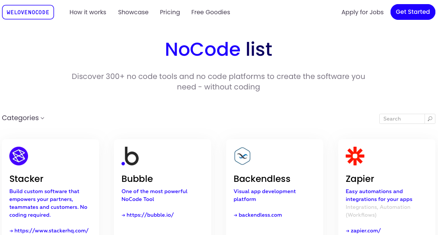Image resolution: width=438 pixels, height=235 pixels.
Task: Click the Stacker purple logo icon
Action: click(19, 156)
